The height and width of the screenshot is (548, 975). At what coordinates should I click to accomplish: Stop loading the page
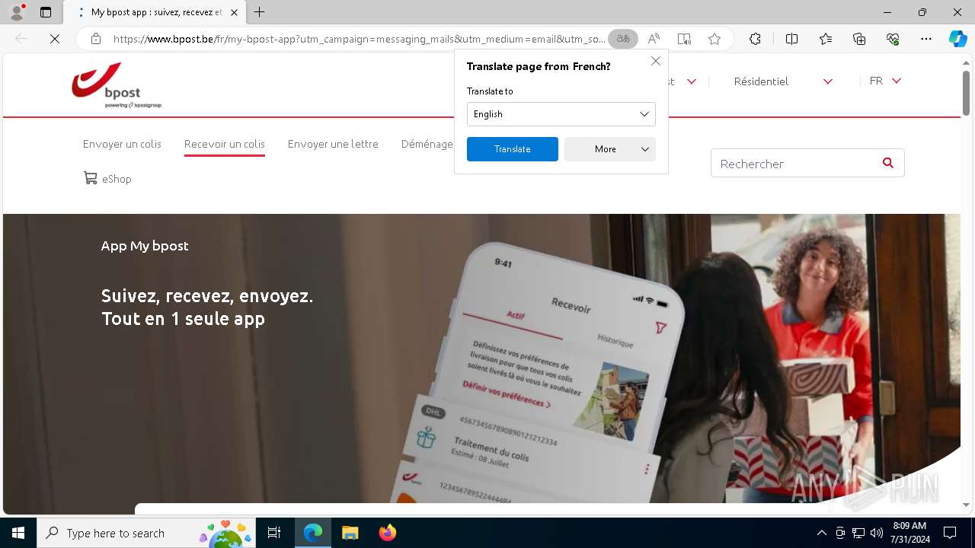coord(55,39)
